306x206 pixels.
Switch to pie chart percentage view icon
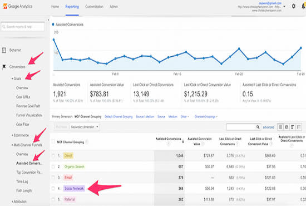click(287, 127)
